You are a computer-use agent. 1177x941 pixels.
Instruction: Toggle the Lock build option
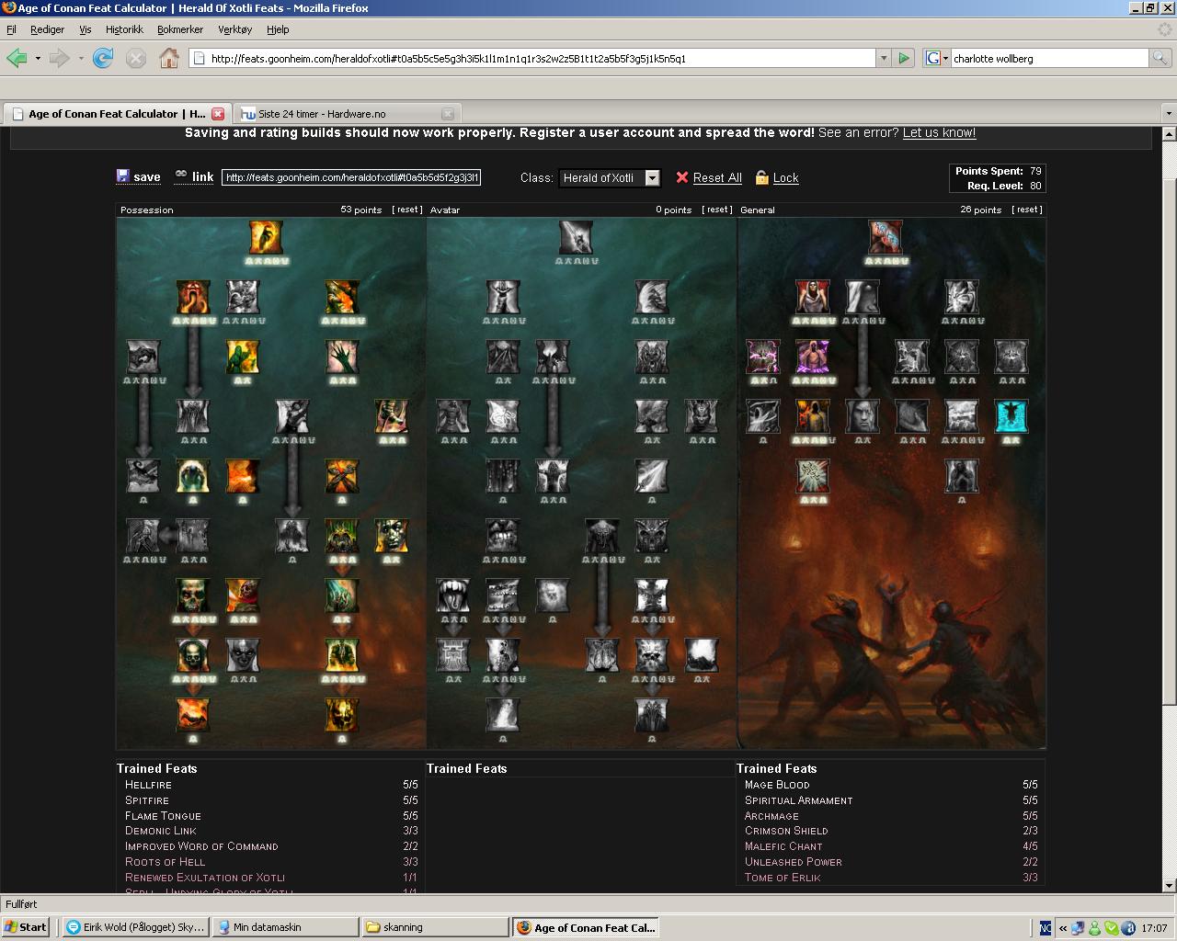click(777, 177)
